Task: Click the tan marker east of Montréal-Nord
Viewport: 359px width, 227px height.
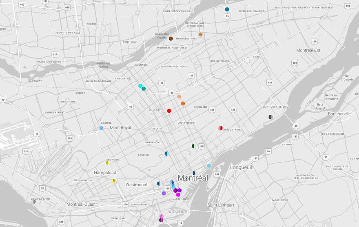Action: click(200, 34)
